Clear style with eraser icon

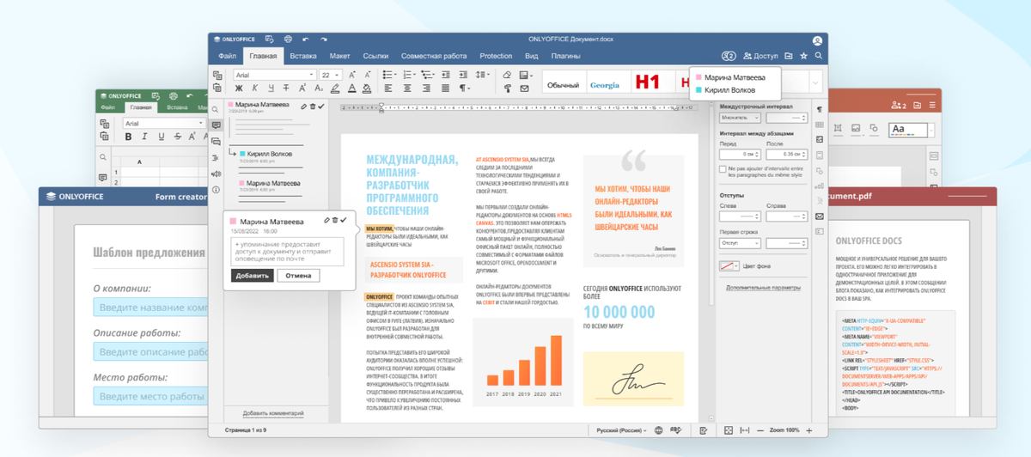[x=508, y=75]
